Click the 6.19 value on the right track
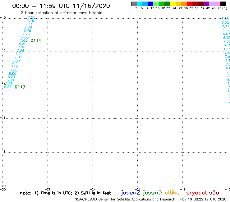The height and width of the screenshot is (202, 230). coord(227,38)
